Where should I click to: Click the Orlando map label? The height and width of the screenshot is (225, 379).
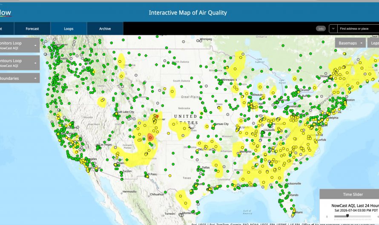293,195
